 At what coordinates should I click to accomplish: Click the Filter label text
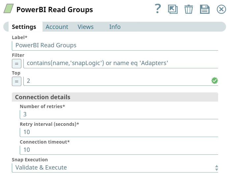18,55
